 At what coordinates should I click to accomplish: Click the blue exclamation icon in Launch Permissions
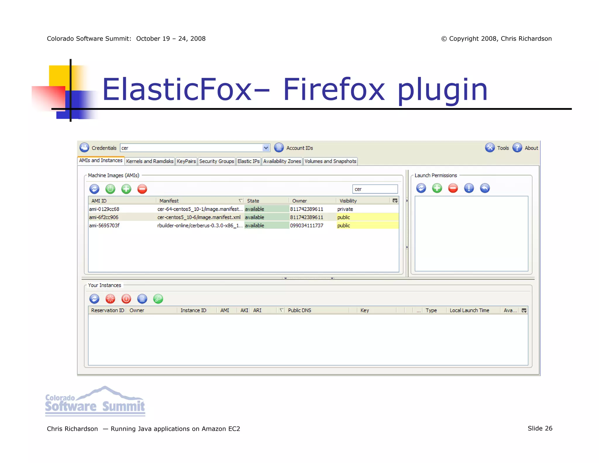pyautogui.click(x=469, y=188)
